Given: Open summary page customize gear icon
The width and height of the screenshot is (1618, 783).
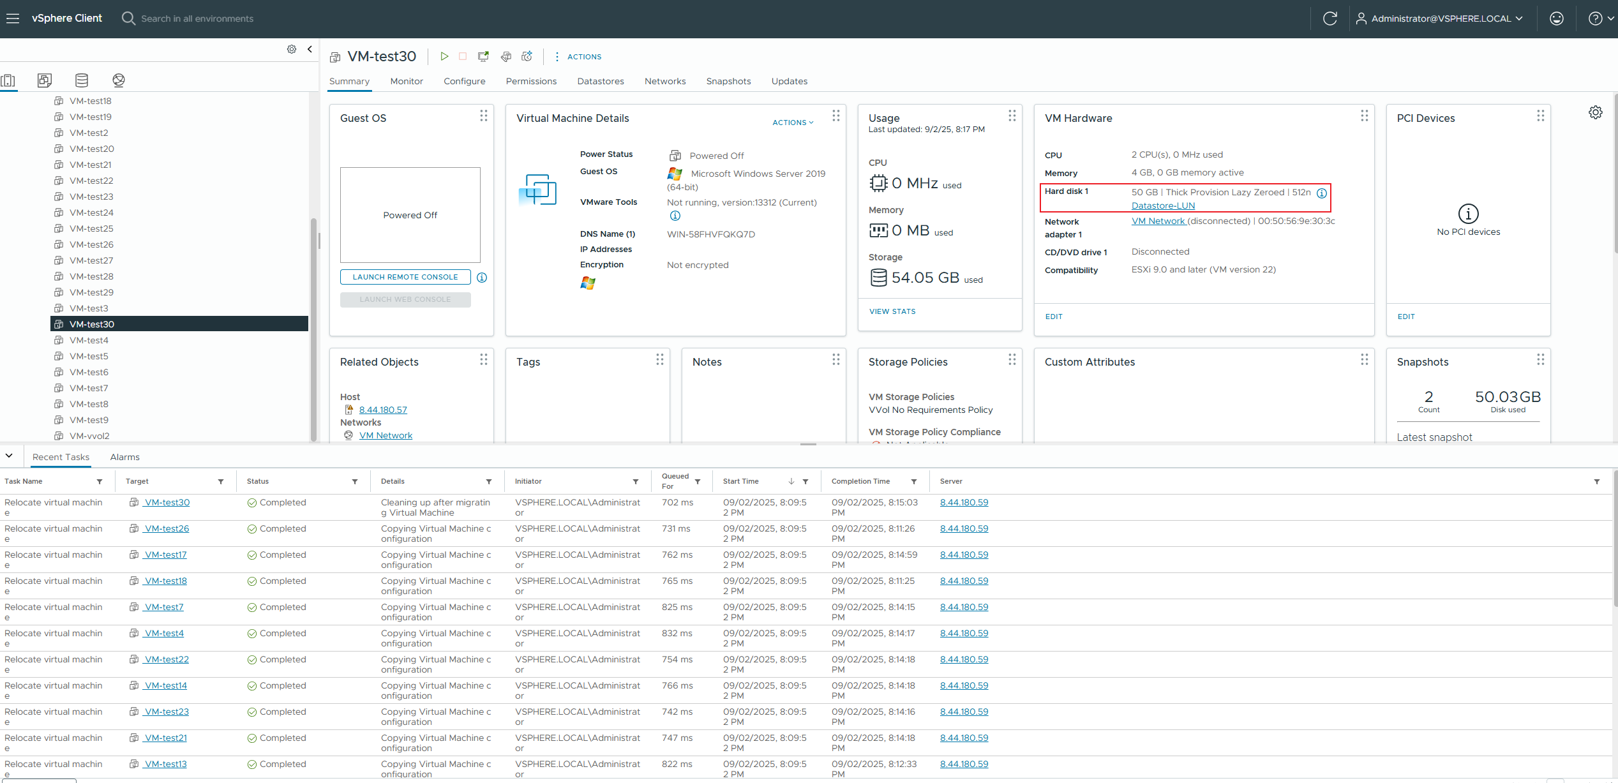Looking at the screenshot, I should (x=1596, y=112).
